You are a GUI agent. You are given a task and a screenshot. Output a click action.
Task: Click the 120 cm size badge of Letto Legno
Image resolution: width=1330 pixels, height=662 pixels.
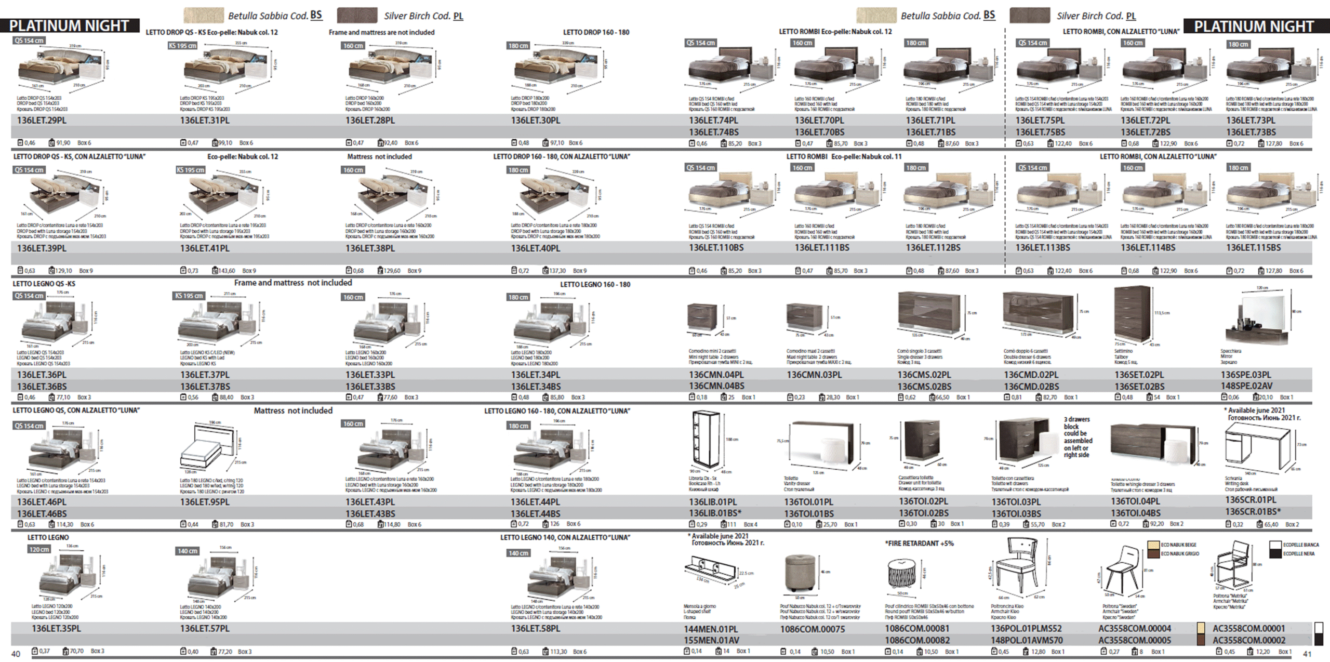click(39, 549)
